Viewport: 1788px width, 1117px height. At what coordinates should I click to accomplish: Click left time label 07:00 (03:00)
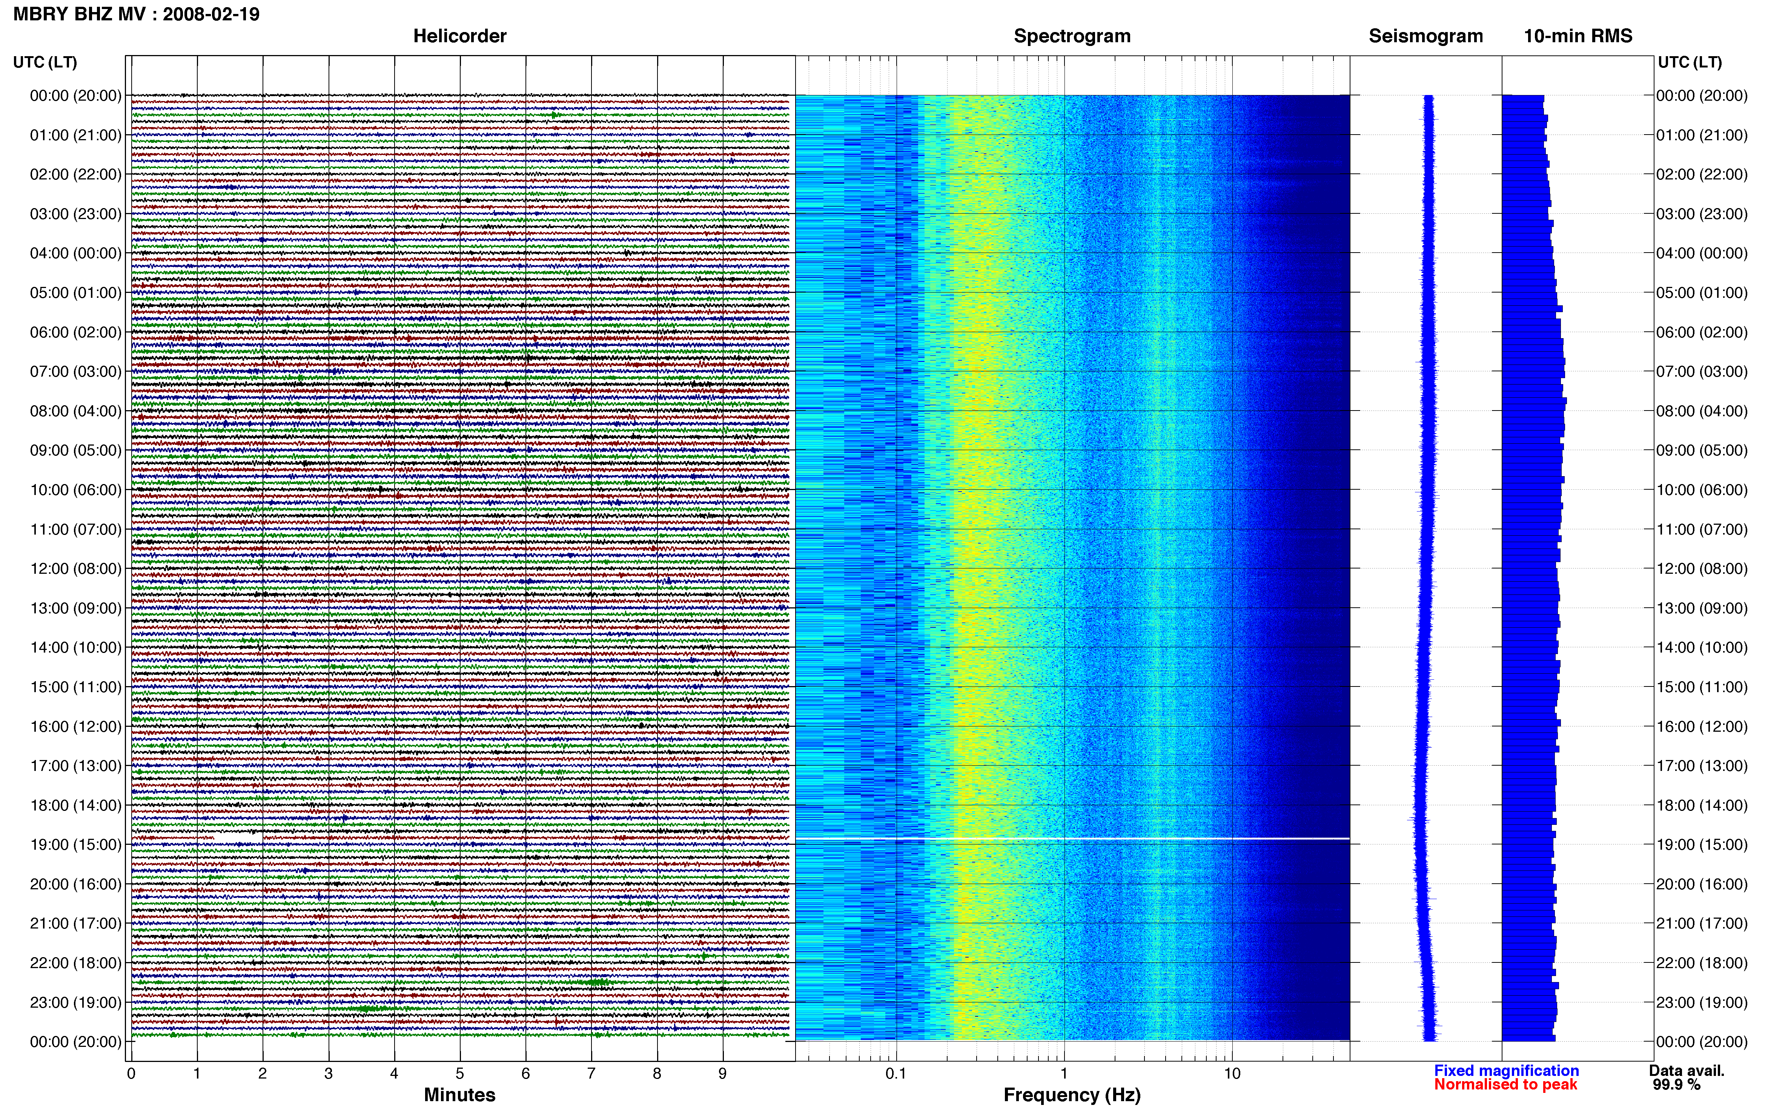tap(75, 372)
